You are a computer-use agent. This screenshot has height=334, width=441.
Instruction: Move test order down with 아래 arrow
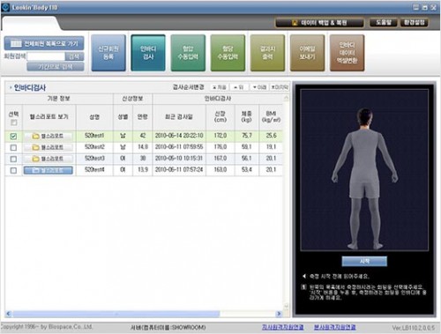[x=259, y=87]
